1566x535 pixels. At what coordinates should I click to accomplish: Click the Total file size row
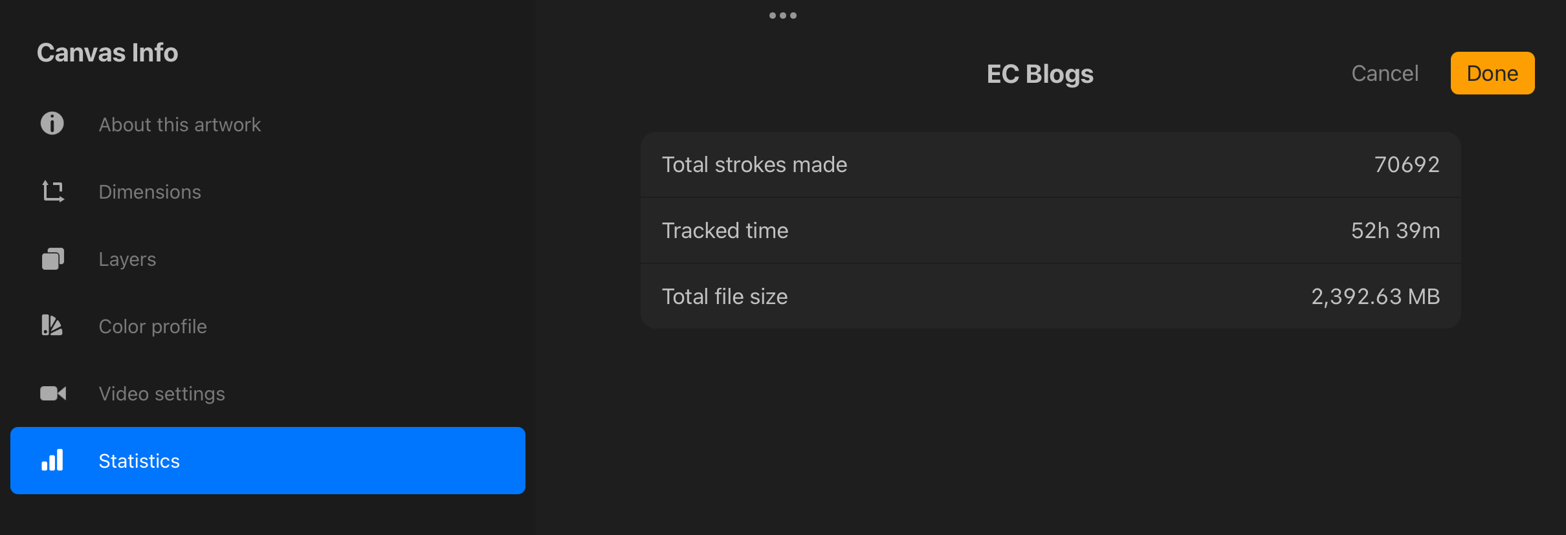pos(1050,297)
